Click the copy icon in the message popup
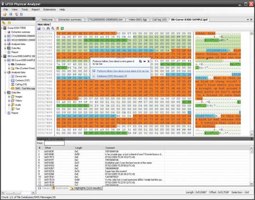 [x=140, y=62]
